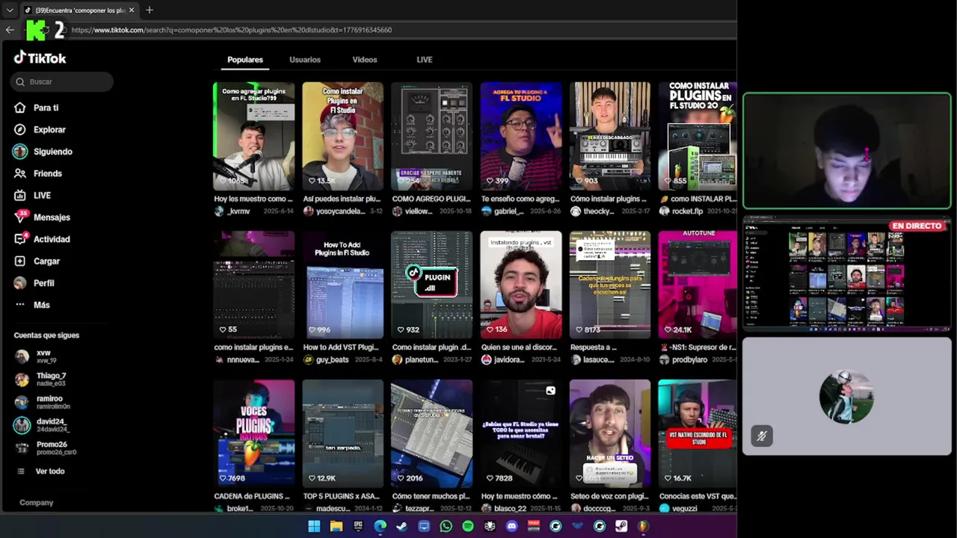
Task: Open WhatsApp from taskbar
Action: 446,526
